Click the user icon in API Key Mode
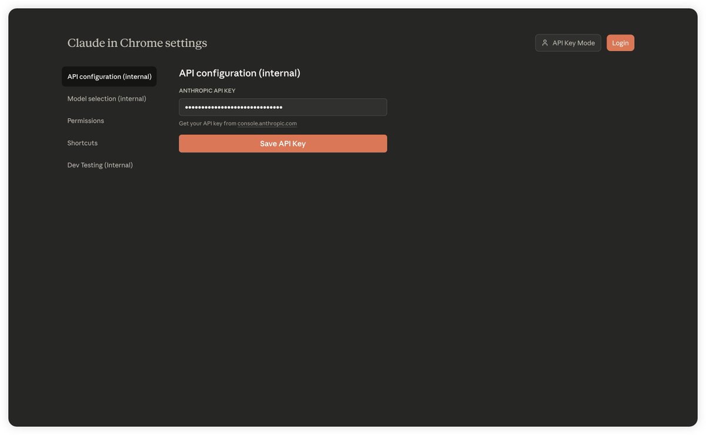 (545, 43)
